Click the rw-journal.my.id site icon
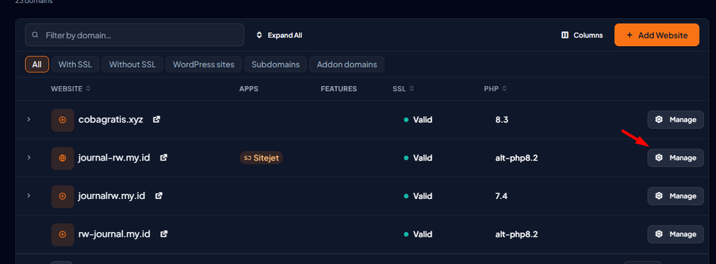Screen dimensions: 716x264 pyautogui.click(x=62, y=235)
